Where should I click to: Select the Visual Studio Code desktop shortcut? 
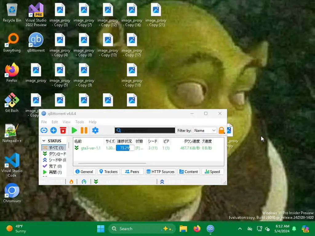coord(12,165)
